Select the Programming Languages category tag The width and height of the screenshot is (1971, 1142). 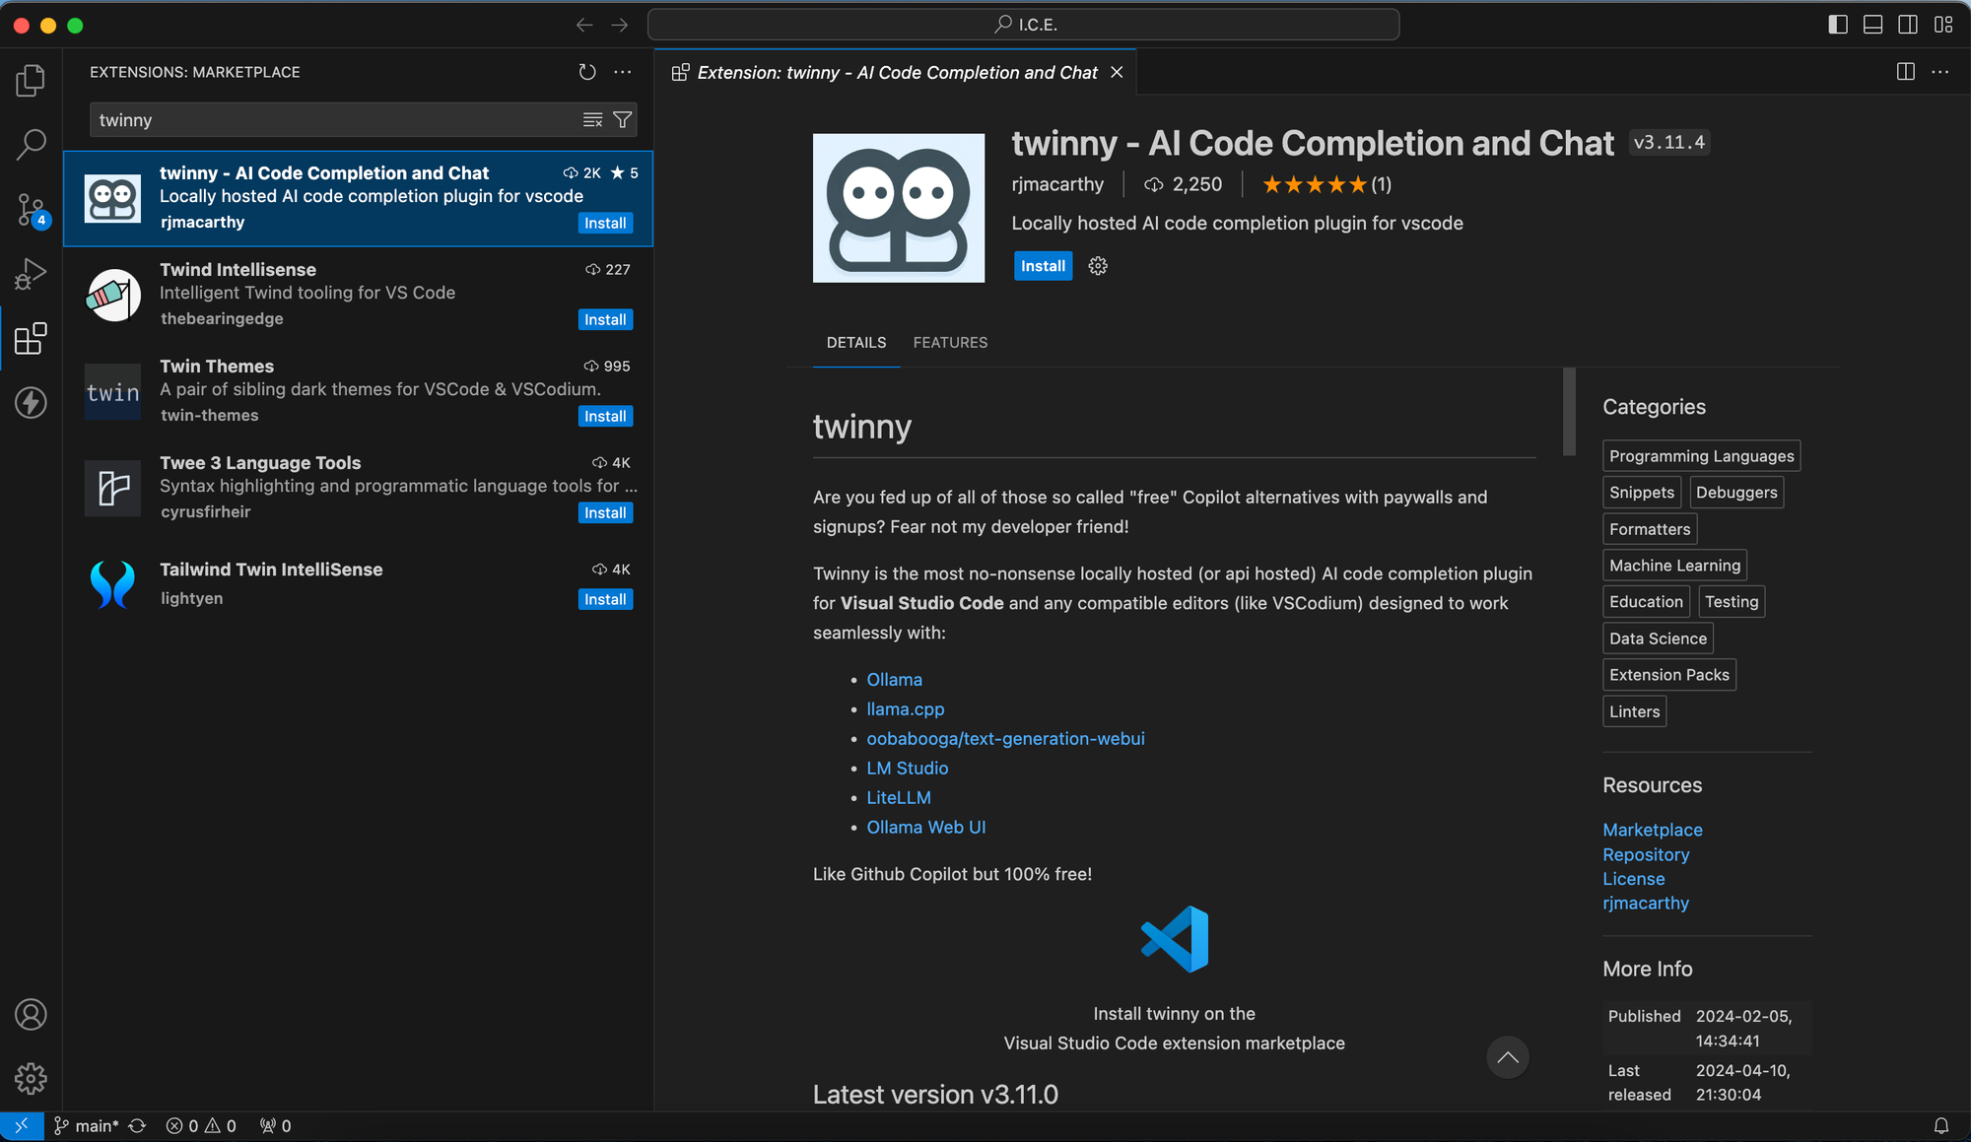coord(1701,456)
